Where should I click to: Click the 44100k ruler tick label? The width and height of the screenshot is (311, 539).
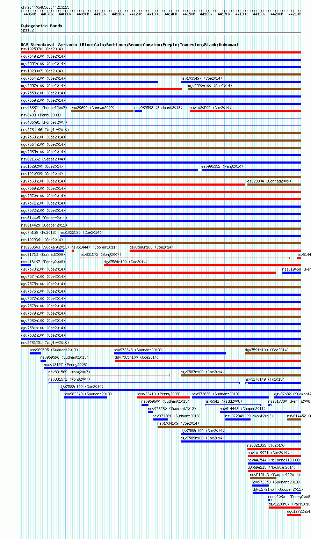click(x=100, y=14)
